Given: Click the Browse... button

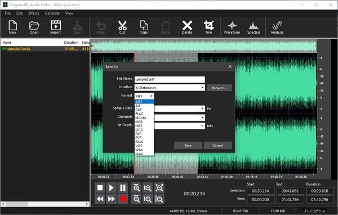Looking at the screenshot, I should click(x=220, y=88).
